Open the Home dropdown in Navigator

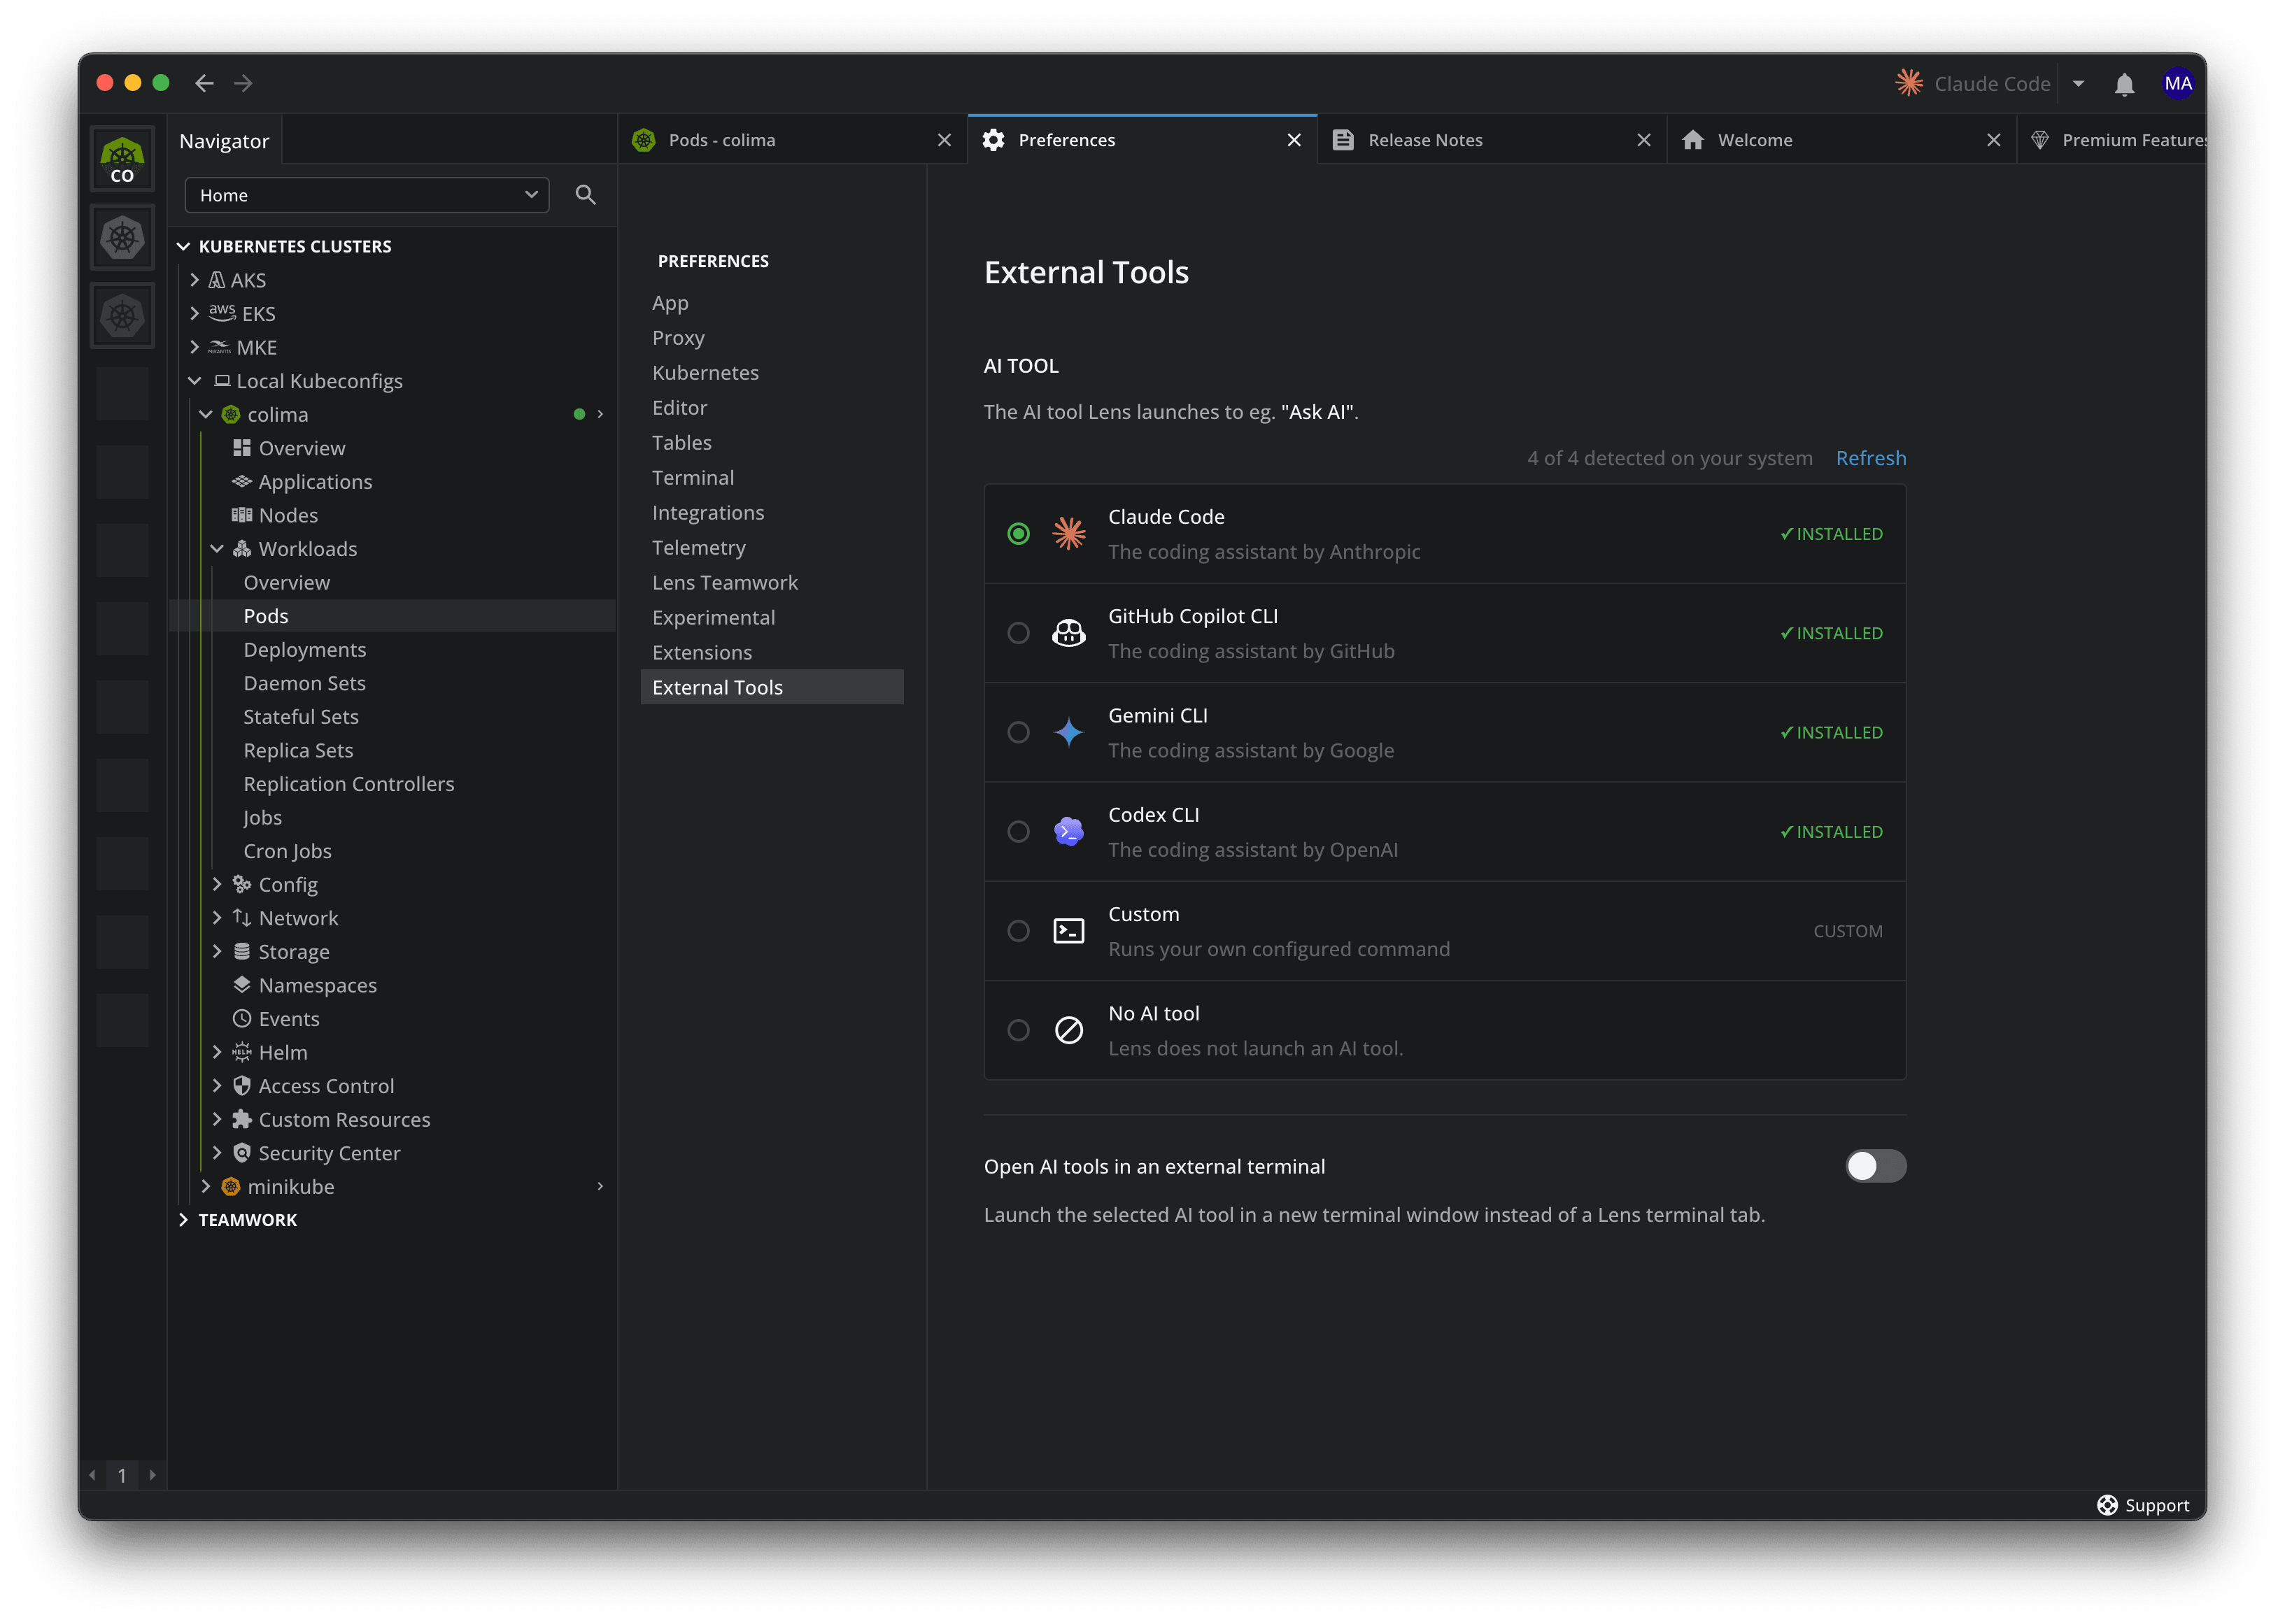click(366, 195)
